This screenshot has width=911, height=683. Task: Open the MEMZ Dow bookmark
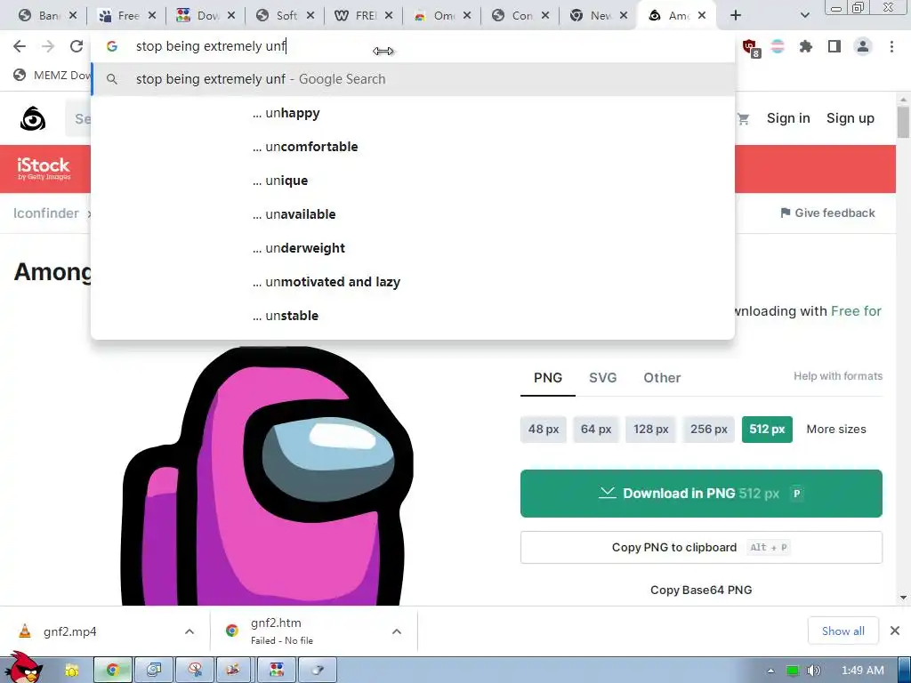pos(52,75)
